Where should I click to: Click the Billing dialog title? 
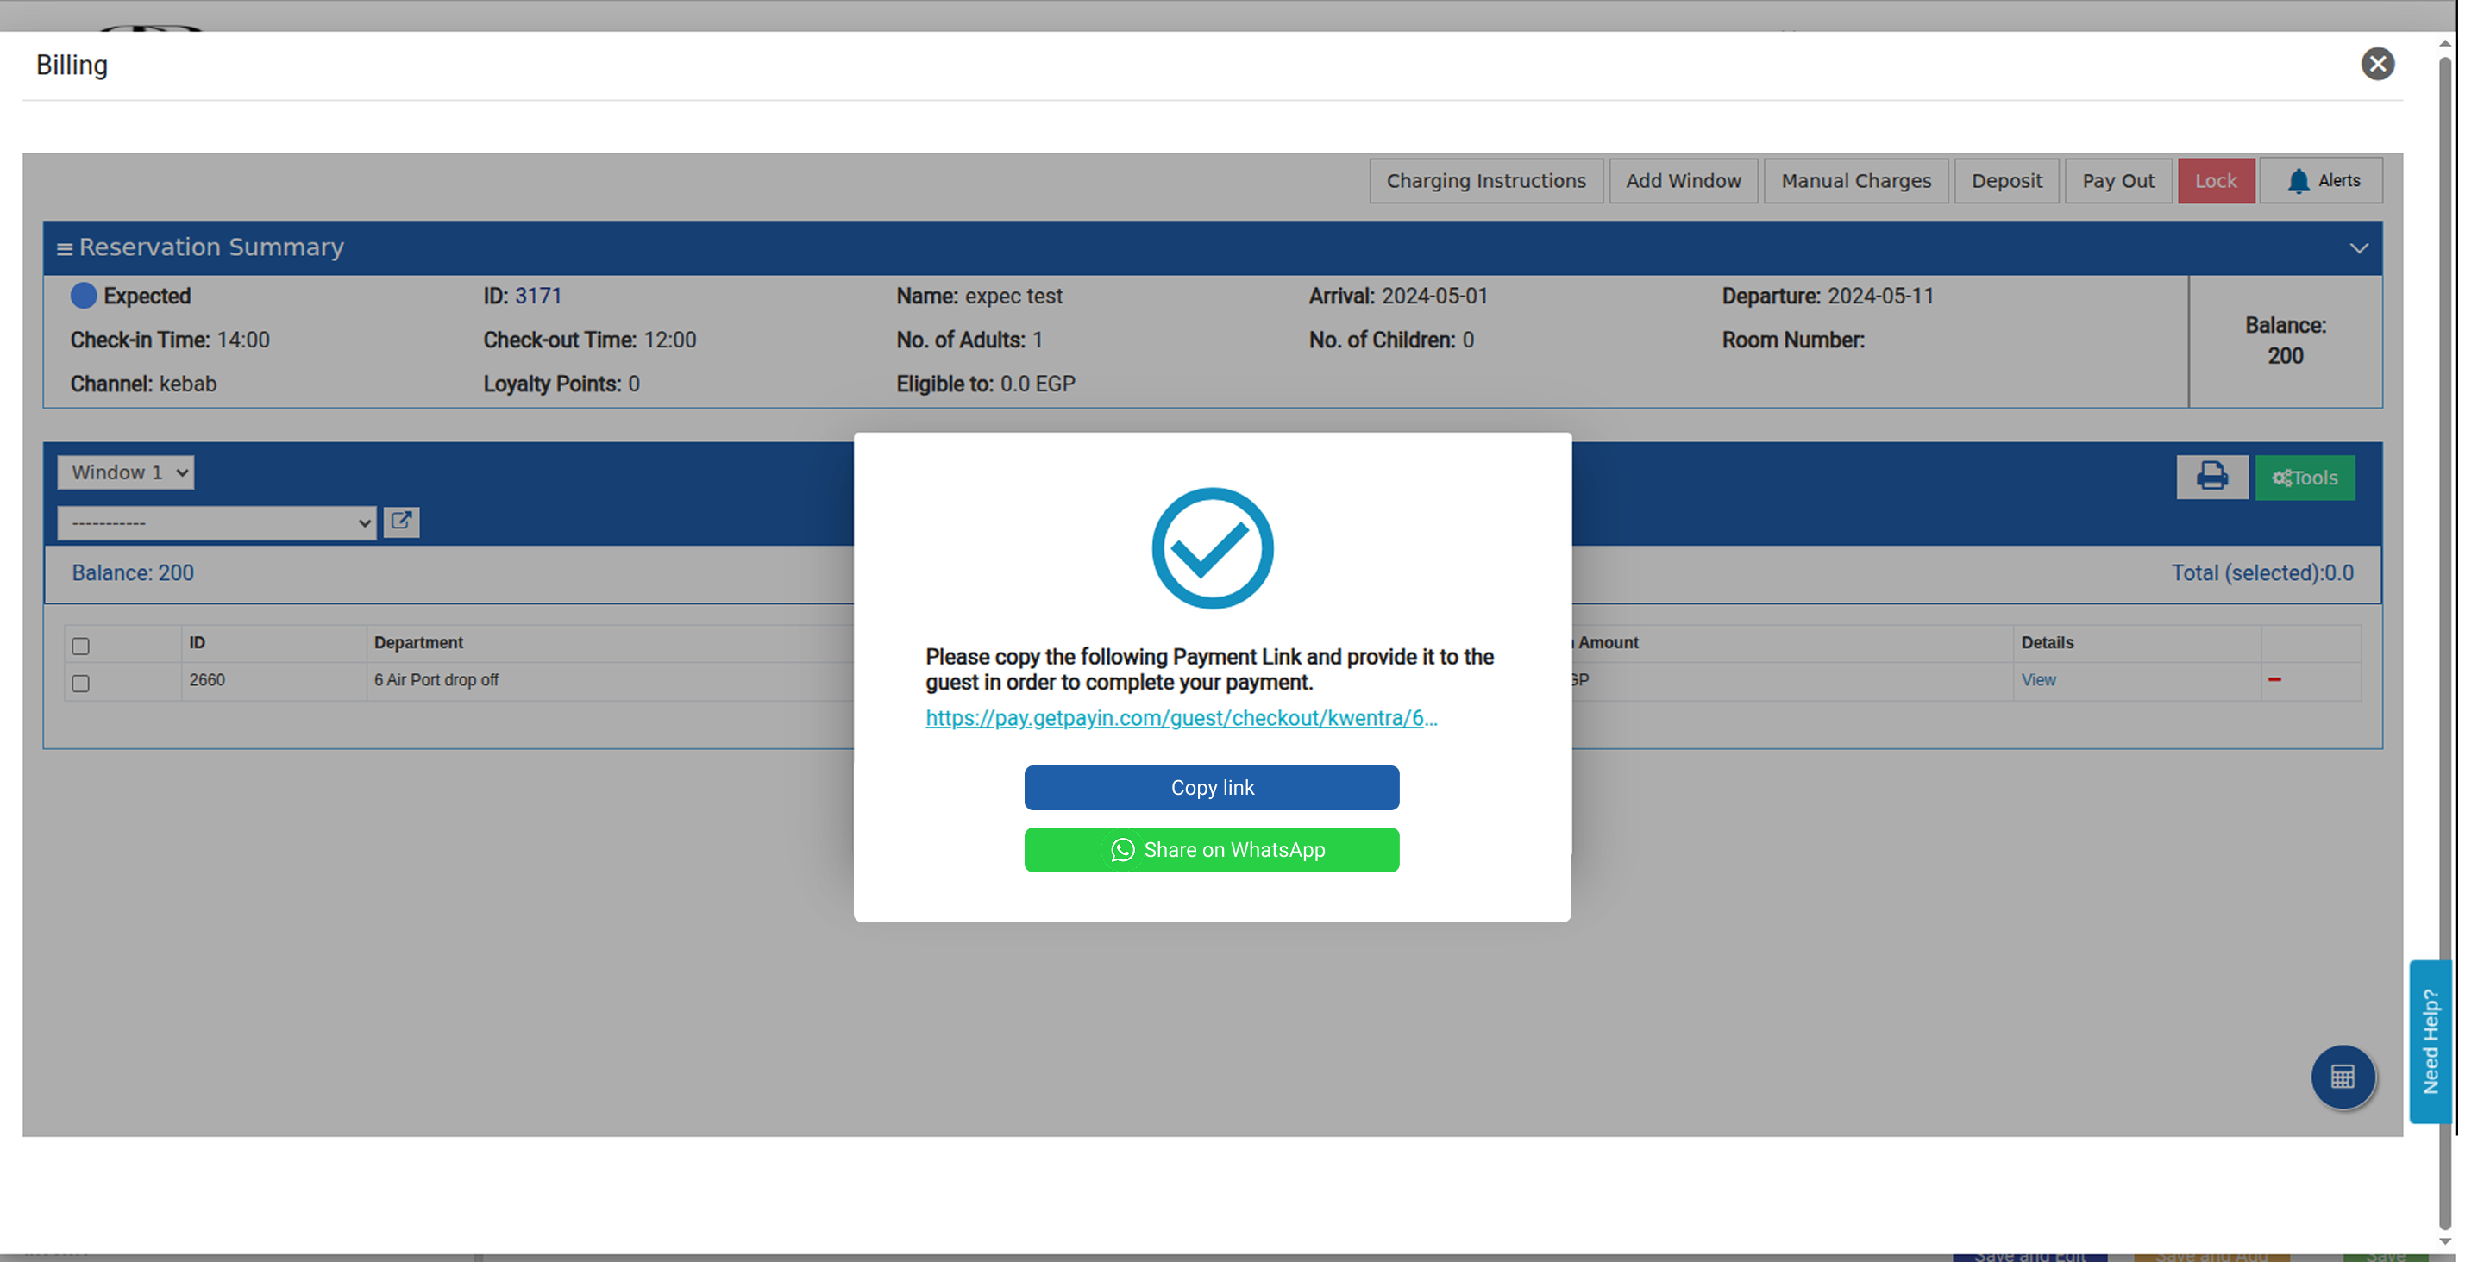[72, 65]
